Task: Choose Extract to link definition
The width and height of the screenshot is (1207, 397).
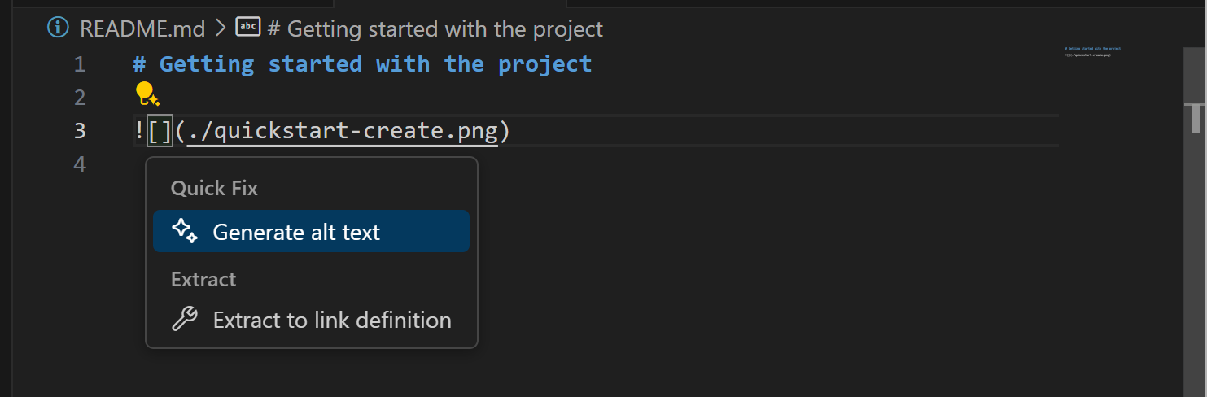Action: pyautogui.click(x=331, y=320)
